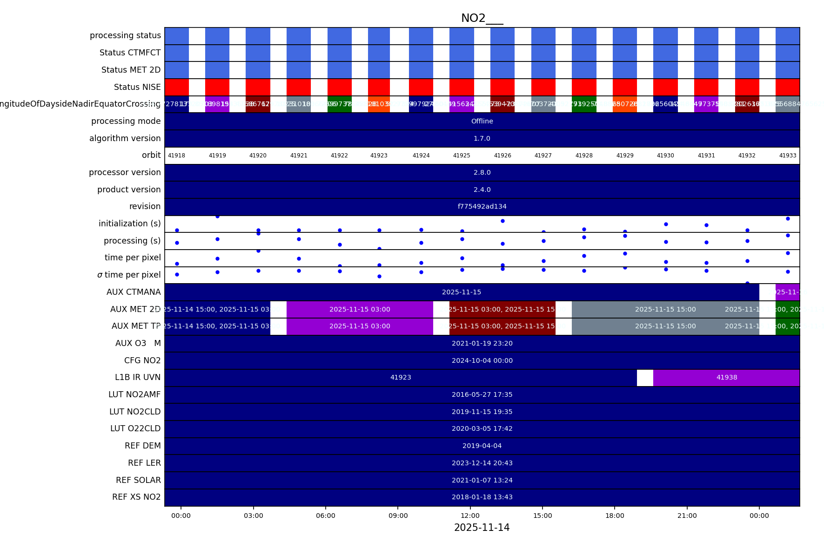This screenshot has height=550, width=824.
Task: Select the 1.7.0 algorithm version value
Action: pyautogui.click(x=482, y=139)
